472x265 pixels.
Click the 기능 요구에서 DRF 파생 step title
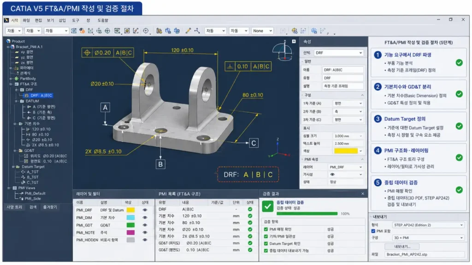coord(407,55)
